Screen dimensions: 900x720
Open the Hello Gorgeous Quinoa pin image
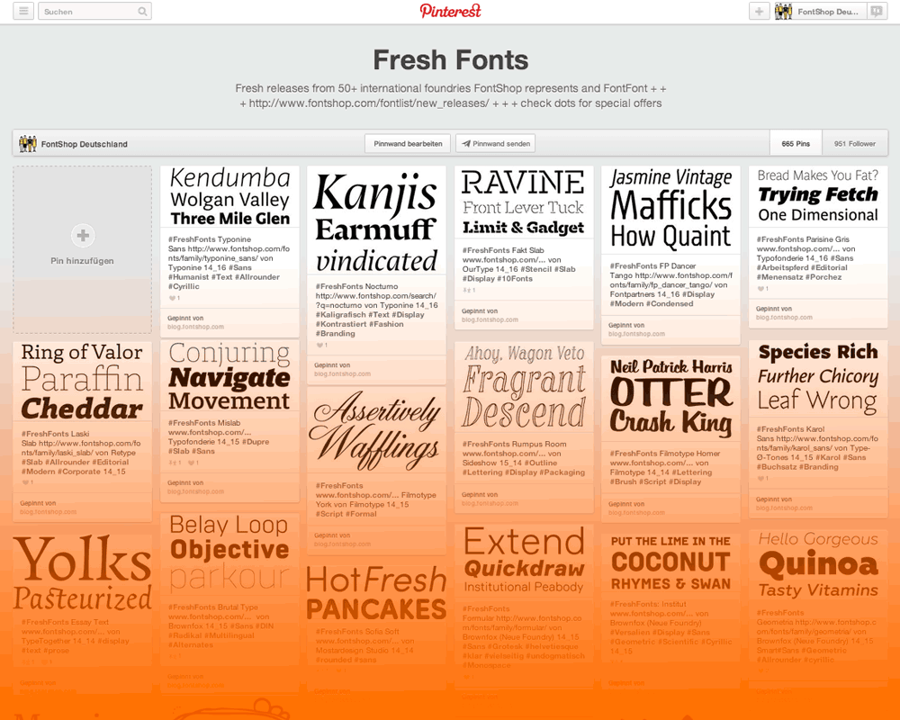[x=818, y=565]
